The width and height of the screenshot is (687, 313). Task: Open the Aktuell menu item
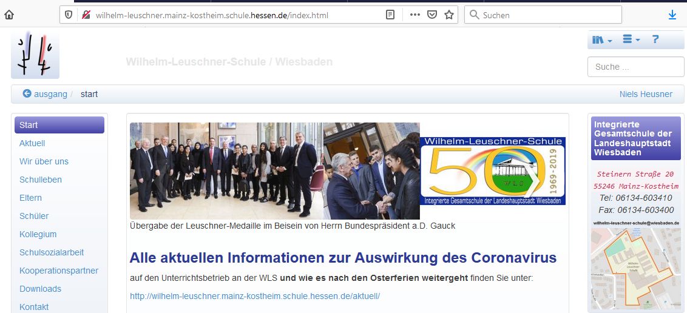32,143
